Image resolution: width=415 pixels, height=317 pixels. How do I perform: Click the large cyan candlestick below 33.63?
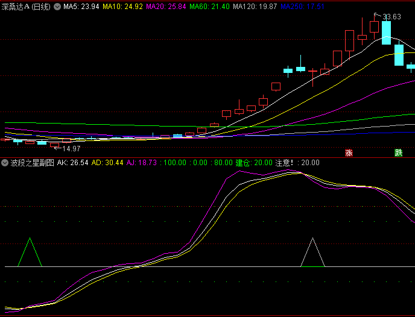[386, 33]
